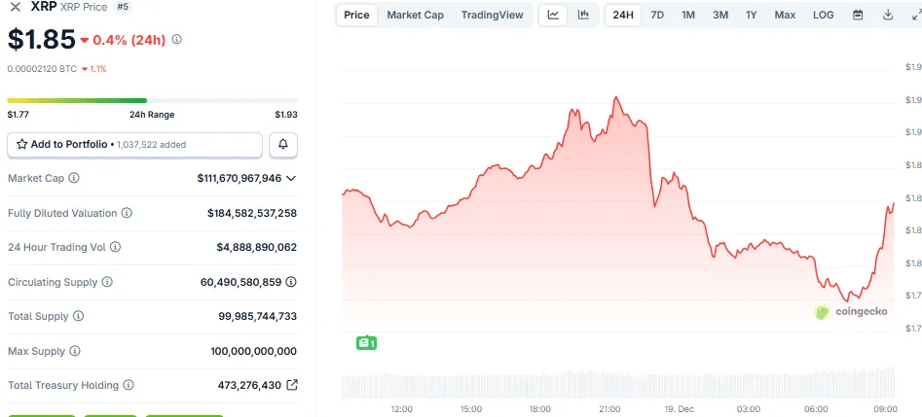The height and width of the screenshot is (417, 922).
Task: Click the price alert bell icon
Action: coord(283,145)
